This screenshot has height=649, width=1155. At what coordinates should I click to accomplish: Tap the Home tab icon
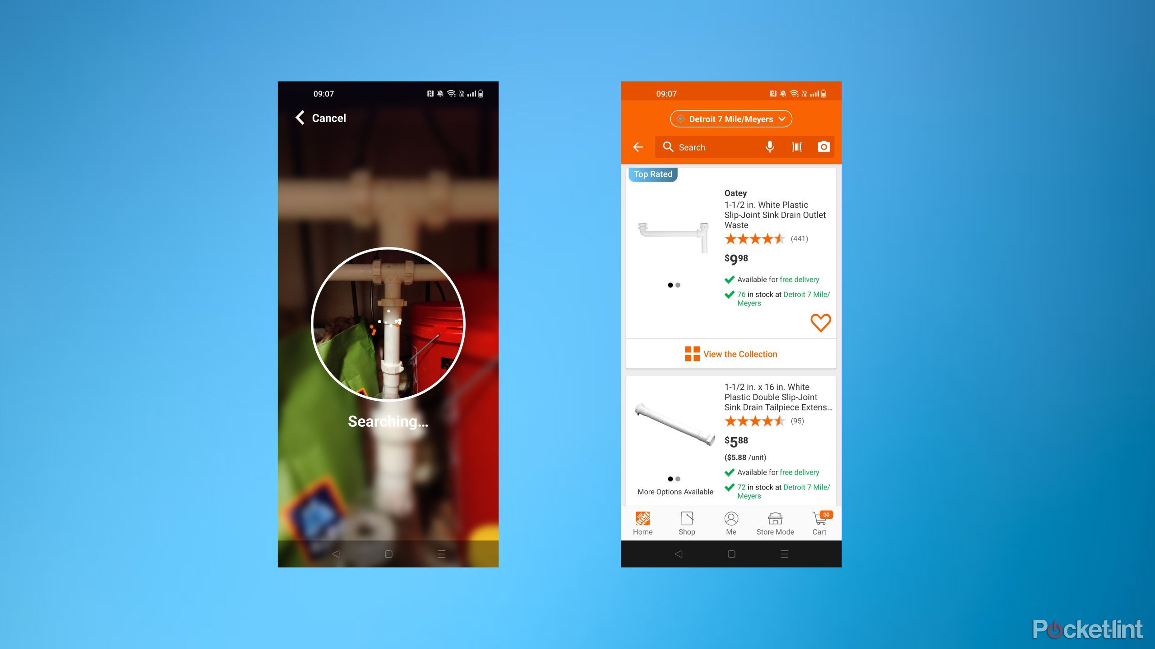(x=642, y=520)
